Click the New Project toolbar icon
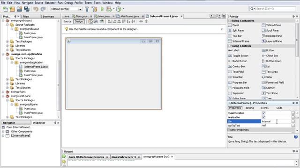 pyautogui.click(x=12, y=9)
